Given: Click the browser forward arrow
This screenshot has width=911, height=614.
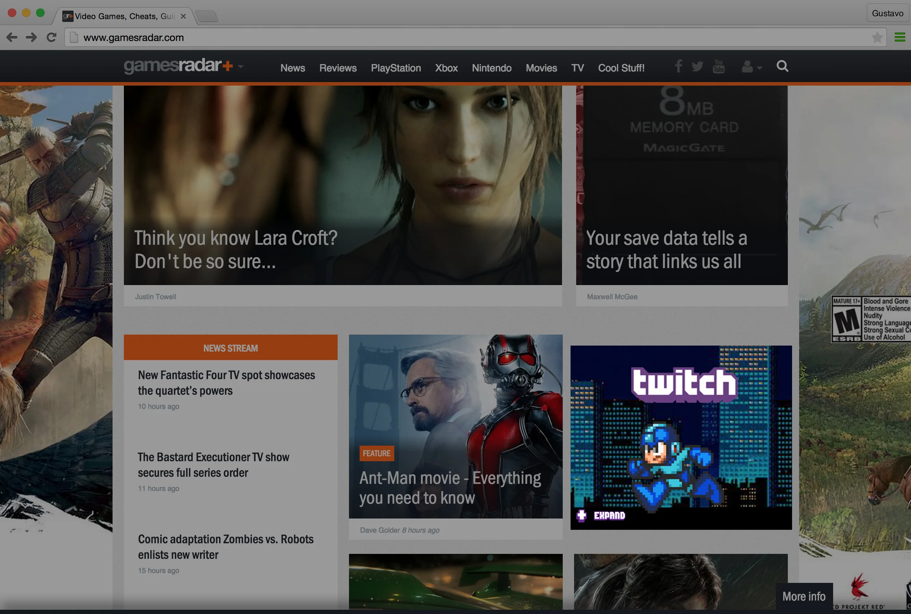Looking at the screenshot, I should click(31, 38).
